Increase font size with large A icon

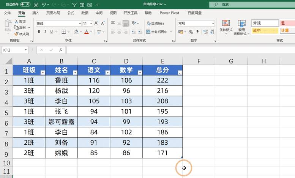96,23
